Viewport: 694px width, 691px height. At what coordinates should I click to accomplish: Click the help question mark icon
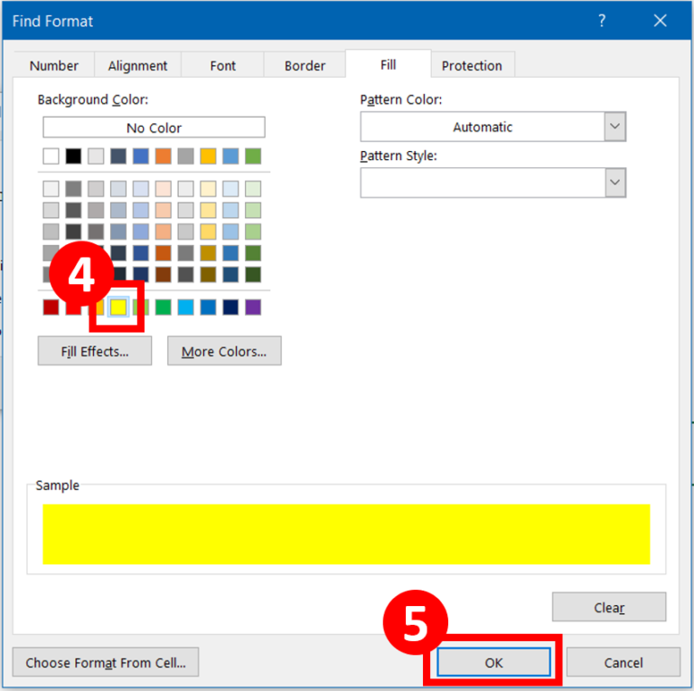(x=601, y=20)
